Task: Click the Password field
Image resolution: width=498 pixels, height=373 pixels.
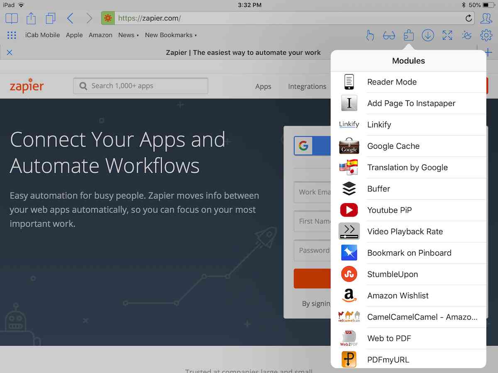Action: 312,250
